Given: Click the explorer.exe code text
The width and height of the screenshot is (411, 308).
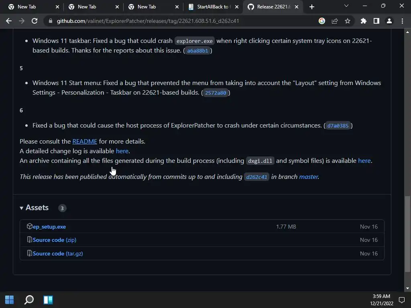Looking at the screenshot, I should pyautogui.click(x=195, y=41).
